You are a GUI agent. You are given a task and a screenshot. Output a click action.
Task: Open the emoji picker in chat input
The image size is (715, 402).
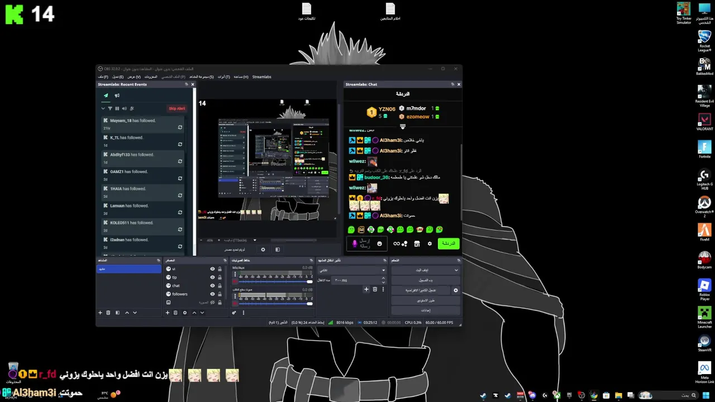pyautogui.click(x=379, y=243)
